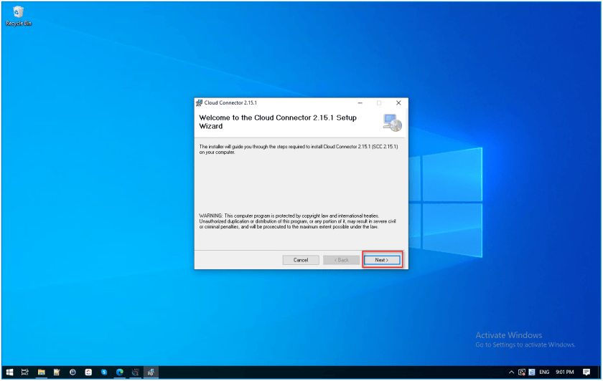This screenshot has height=381, width=603.
Task: Cancel the Cloud Connector installation
Action: tap(301, 260)
